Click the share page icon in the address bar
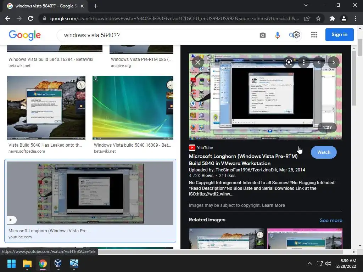The height and width of the screenshot is (272, 363). tap(307, 18)
